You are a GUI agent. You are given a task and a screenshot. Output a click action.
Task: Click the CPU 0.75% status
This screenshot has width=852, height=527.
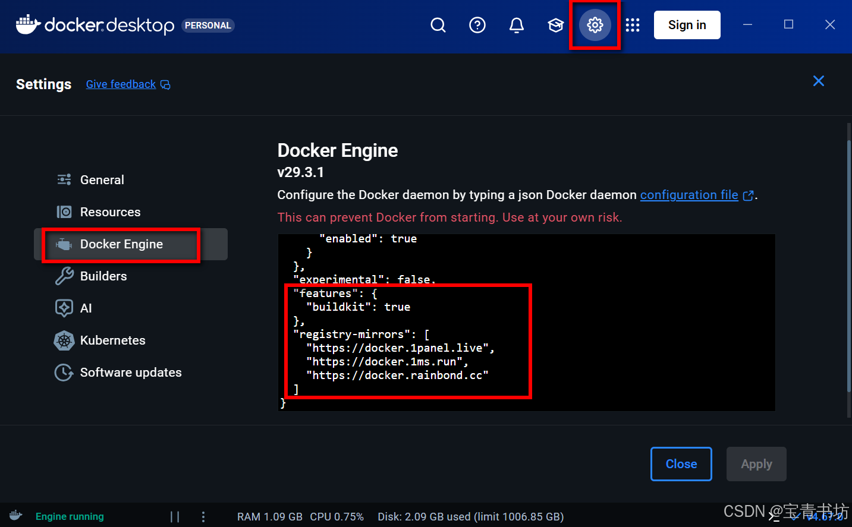337,517
